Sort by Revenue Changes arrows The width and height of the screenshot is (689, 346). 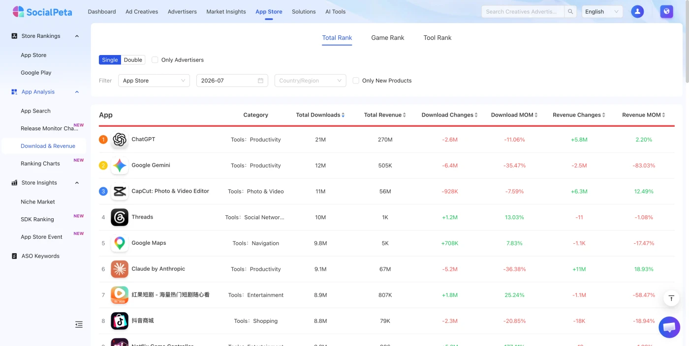(604, 115)
